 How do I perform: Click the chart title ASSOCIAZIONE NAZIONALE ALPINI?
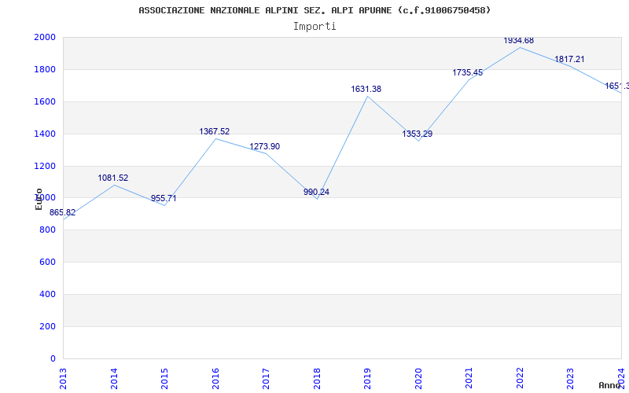(314, 10)
